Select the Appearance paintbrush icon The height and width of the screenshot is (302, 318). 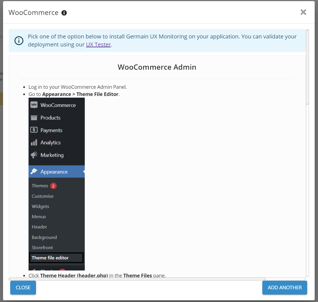coord(34,171)
